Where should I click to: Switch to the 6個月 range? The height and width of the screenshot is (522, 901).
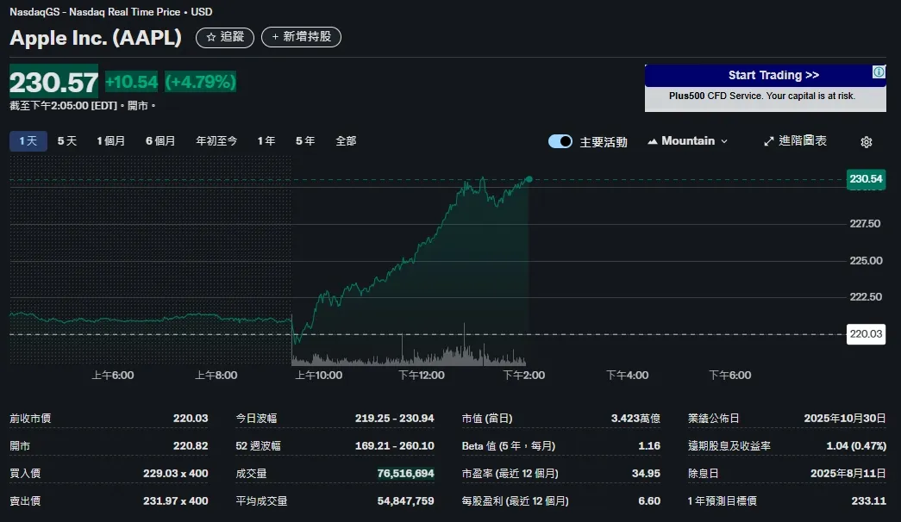click(160, 141)
